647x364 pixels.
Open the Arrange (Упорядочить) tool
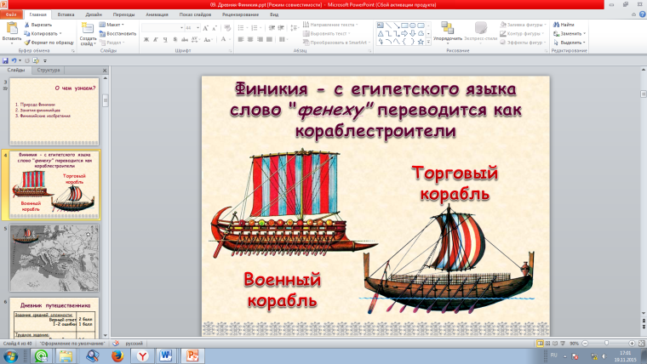[448, 31]
